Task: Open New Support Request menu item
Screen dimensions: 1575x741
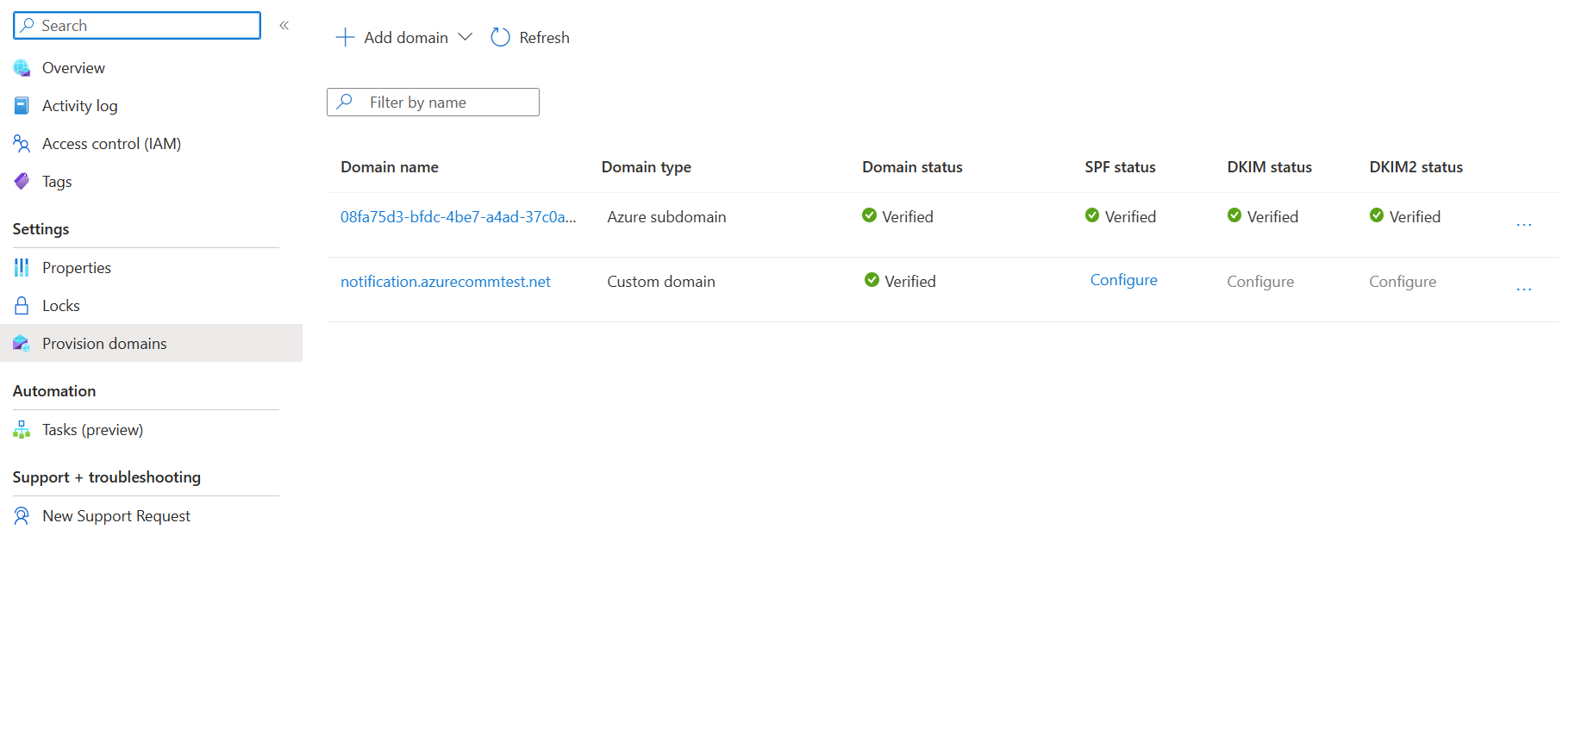Action: pyautogui.click(x=151, y=516)
